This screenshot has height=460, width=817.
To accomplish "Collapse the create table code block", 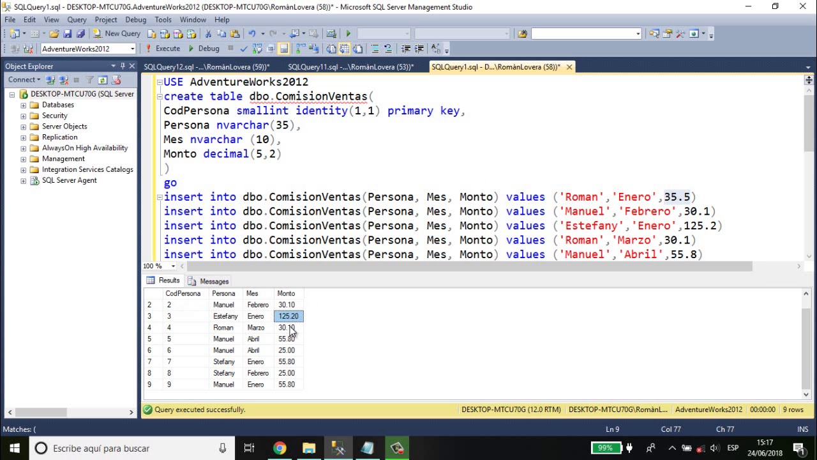I will 160,96.
